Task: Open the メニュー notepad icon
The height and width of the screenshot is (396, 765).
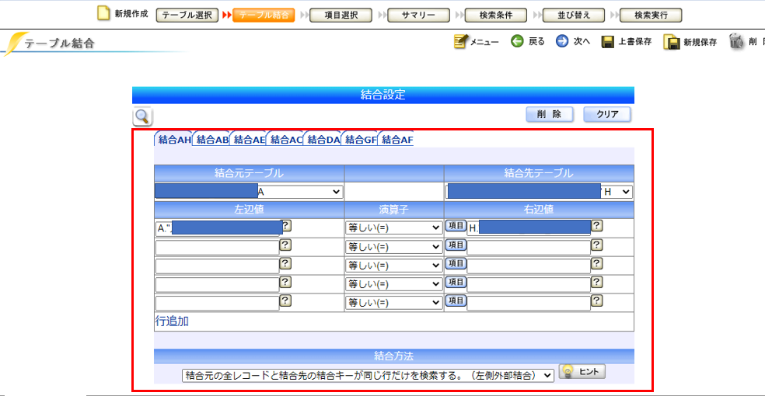Action: (460, 41)
